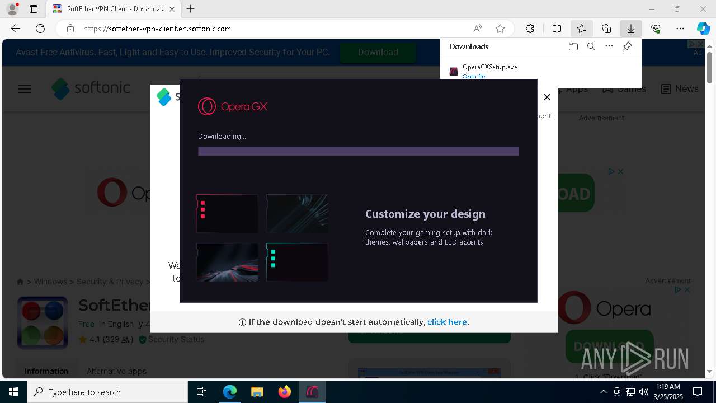Click Open file link under OperaGXSetup.exe

[474, 76]
